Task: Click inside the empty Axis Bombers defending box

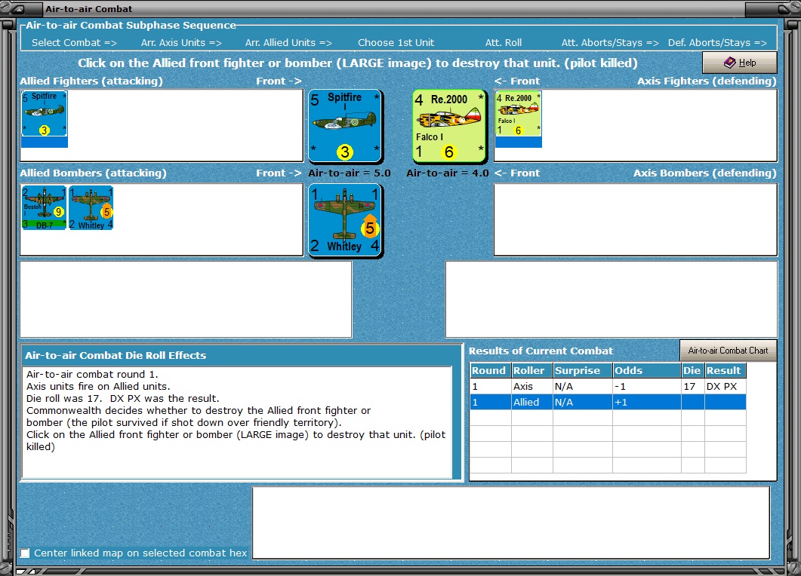Action: pyautogui.click(x=636, y=220)
